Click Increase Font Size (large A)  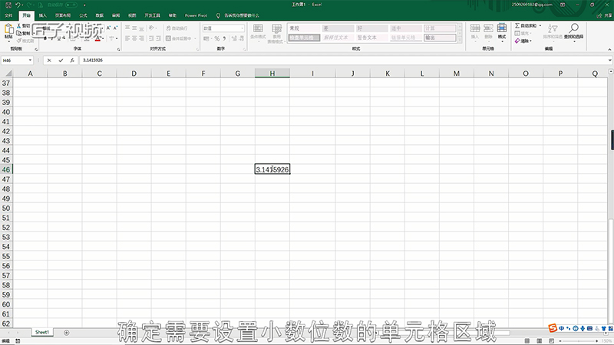point(109,28)
